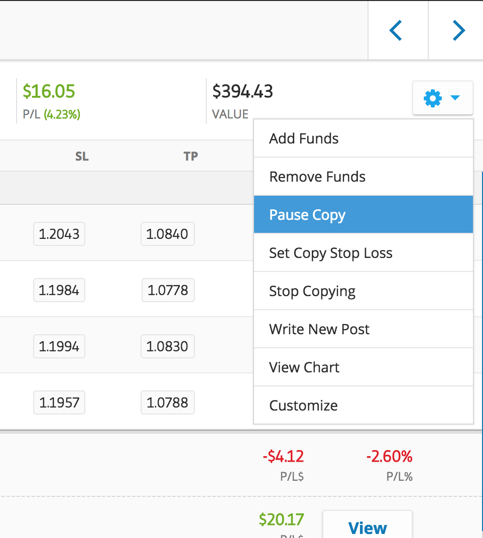The width and height of the screenshot is (483, 538).
Task: Select "Set Copy Stop Loss"
Action: [x=331, y=252]
